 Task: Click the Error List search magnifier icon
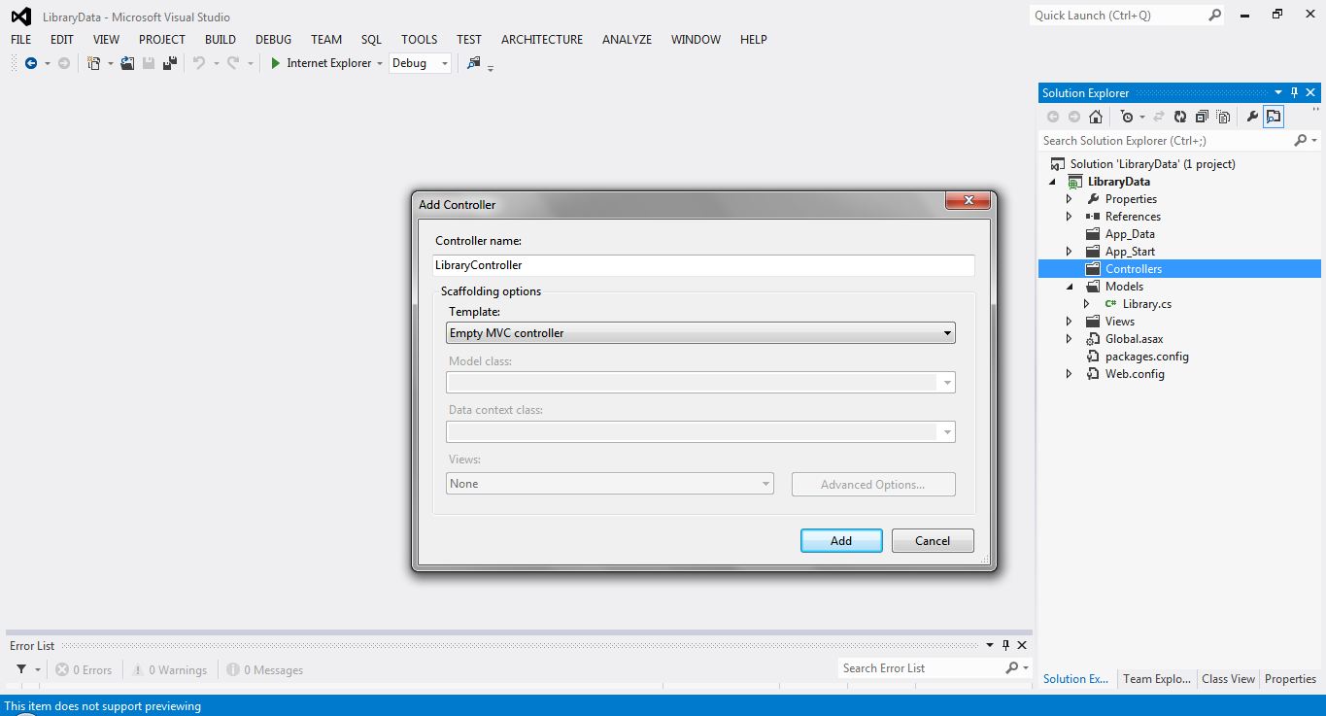pyautogui.click(x=1011, y=667)
